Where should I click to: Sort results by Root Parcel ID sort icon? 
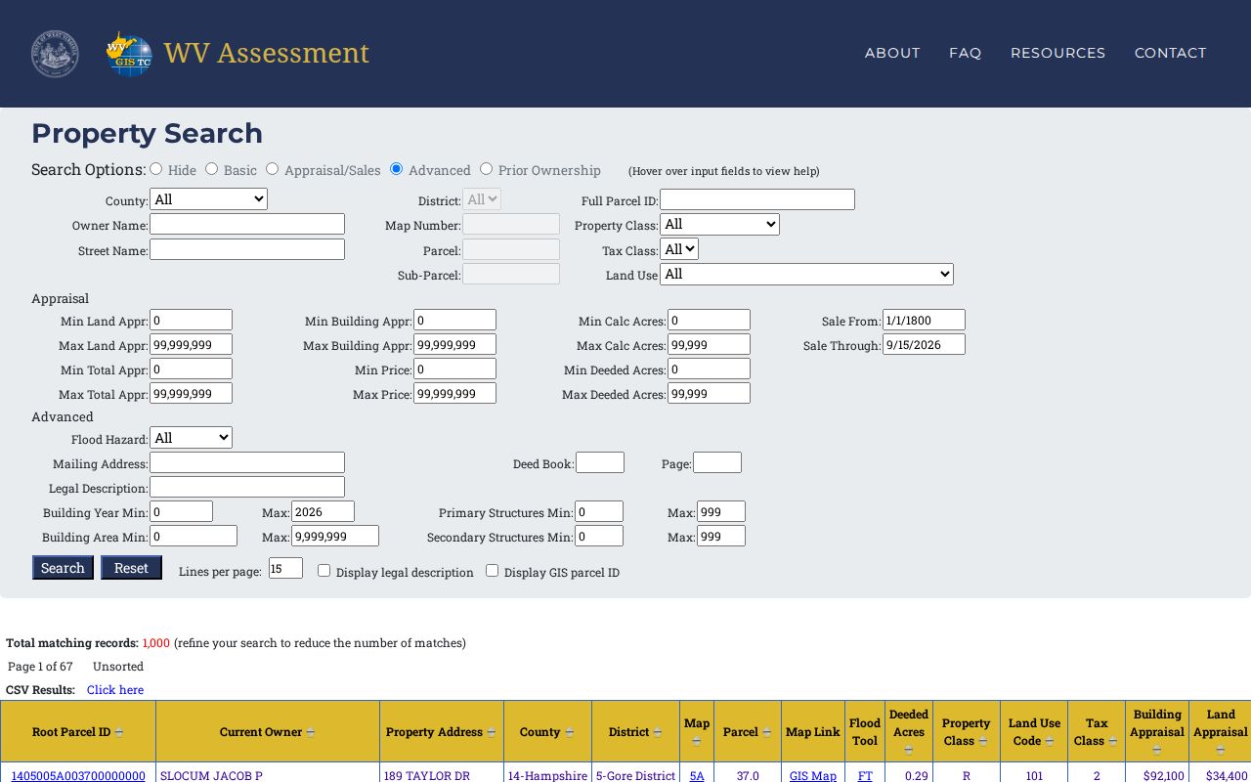pyautogui.click(x=119, y=732)
